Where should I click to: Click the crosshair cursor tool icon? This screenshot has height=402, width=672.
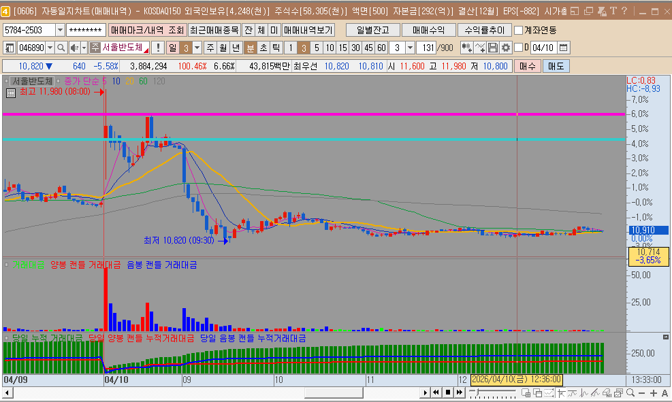(x=560, y=392)
